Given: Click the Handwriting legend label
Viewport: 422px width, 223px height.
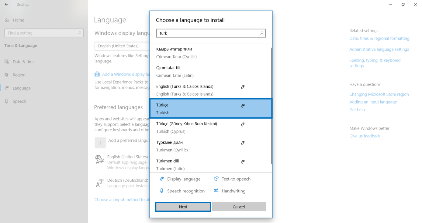Looking at the screenshot, I should [x=233, y=191].
